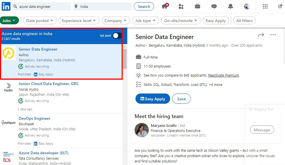Open Azure Data developer (ELT) listing
This screenshot has width=285, height=165.
coord(44,153)
